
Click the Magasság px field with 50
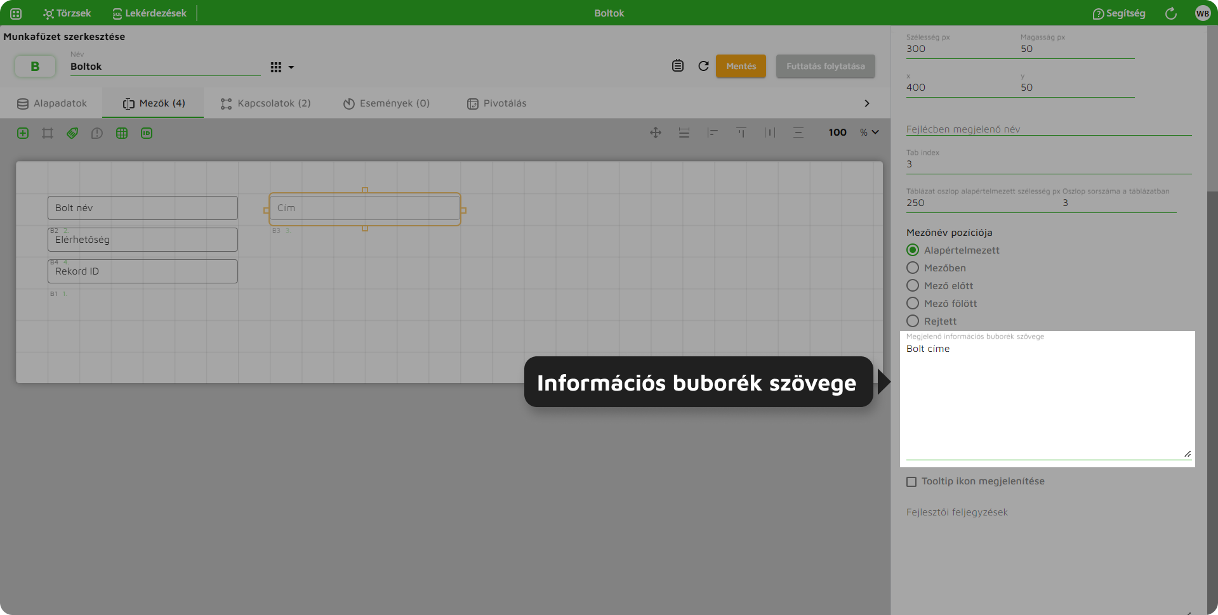pos(1077,49)
